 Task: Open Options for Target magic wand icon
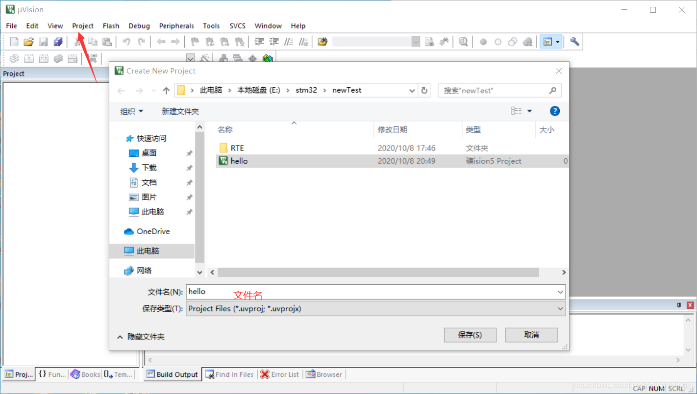[x=205, y=58]
